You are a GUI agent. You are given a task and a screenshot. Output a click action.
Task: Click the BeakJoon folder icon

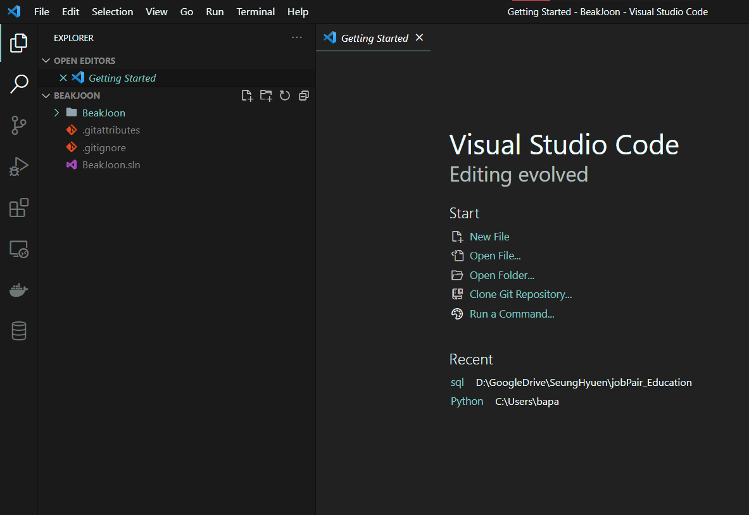coord(72,113)
